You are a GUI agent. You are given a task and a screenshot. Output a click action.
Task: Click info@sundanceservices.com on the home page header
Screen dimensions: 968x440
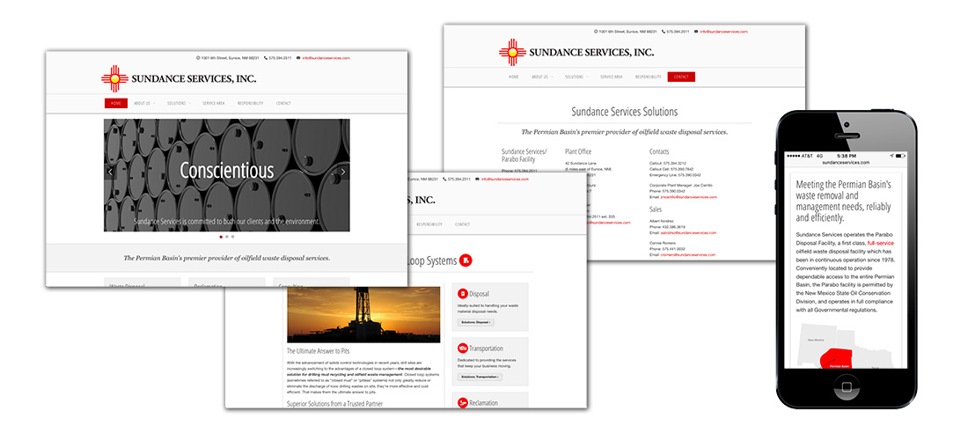326,58
